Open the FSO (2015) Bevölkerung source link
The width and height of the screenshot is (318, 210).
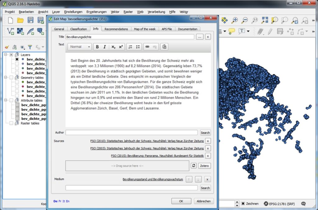157,156
